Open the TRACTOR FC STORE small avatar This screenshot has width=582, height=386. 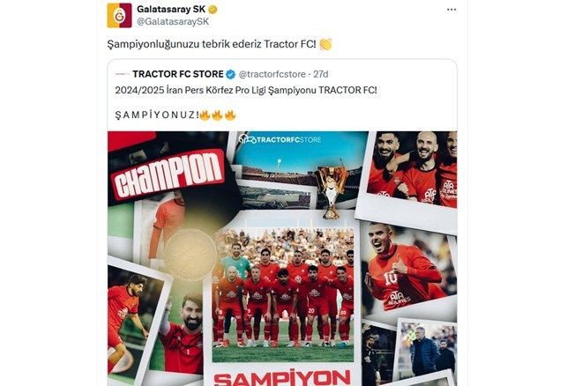[x=122, y=74]
